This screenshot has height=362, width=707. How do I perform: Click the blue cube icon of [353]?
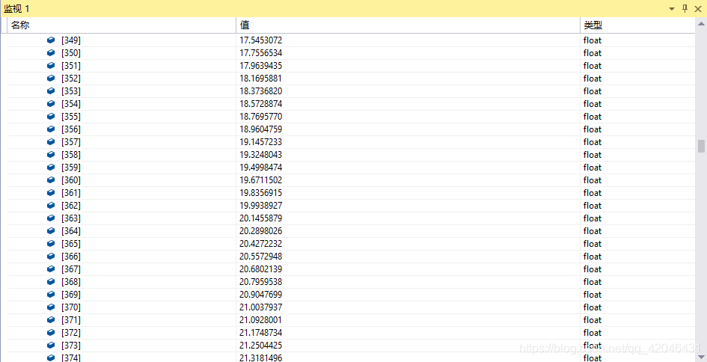[51, 91]
